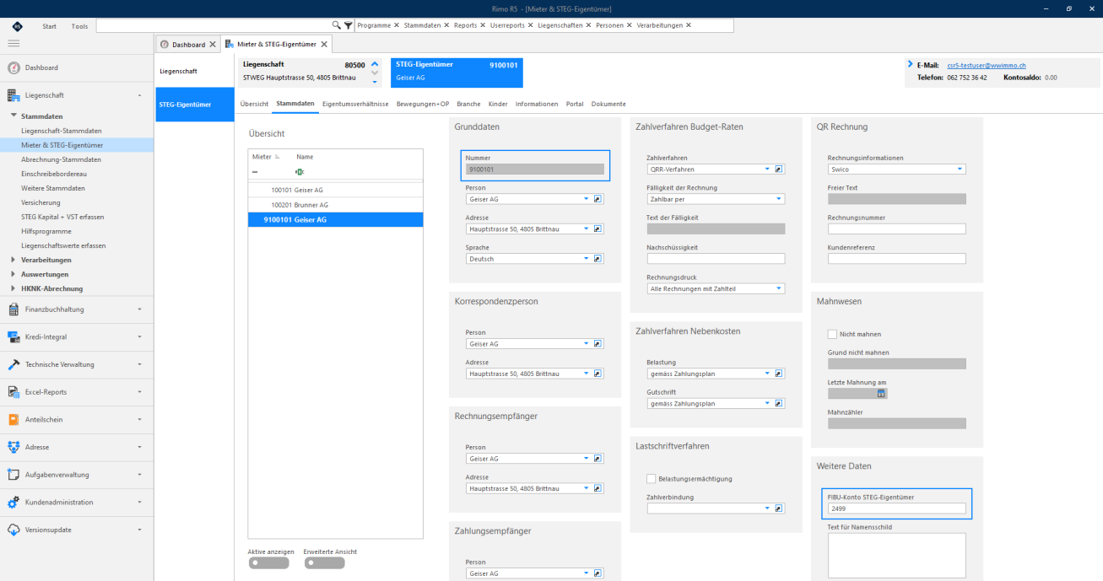Toggle Erweiterte Ansicht switch

pyautogui.click(x=325, y=562)
